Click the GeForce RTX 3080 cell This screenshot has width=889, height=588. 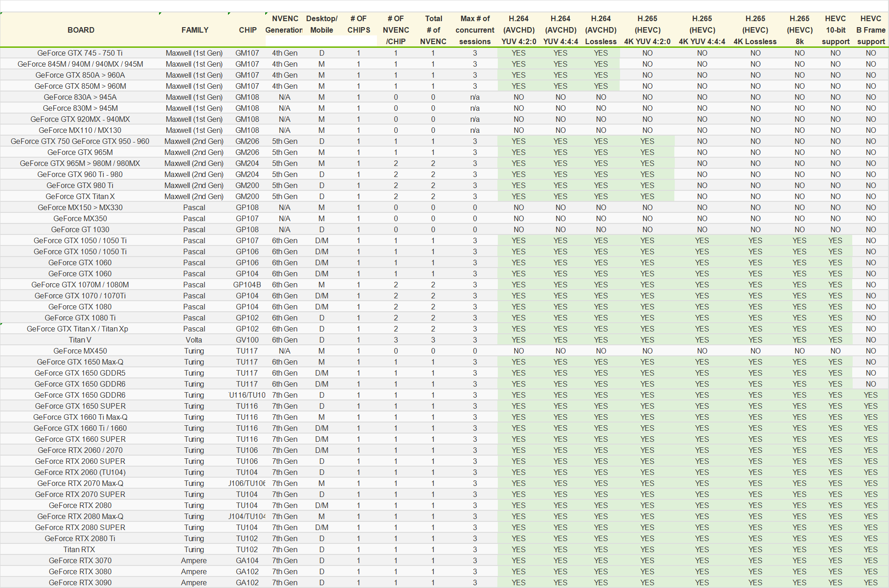80,571
